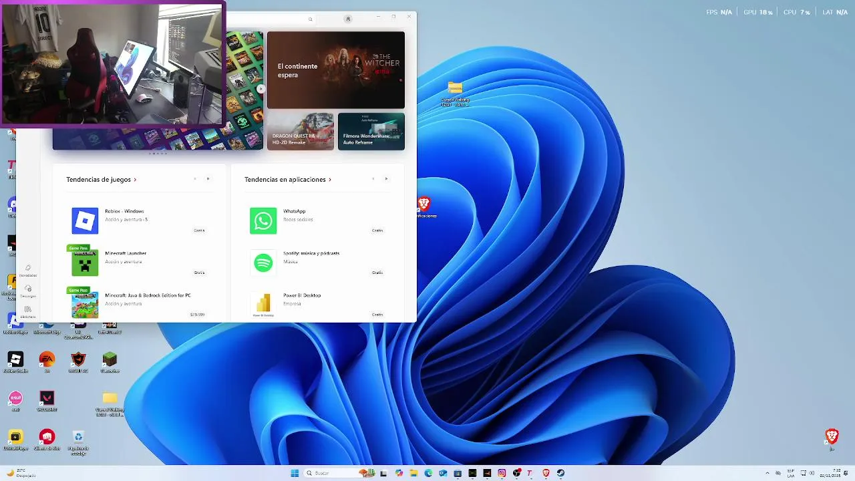This screenshot has width=855, height=481.
Task: Open Brave shortcut beside the Store window
Action: tap(423, 207)
